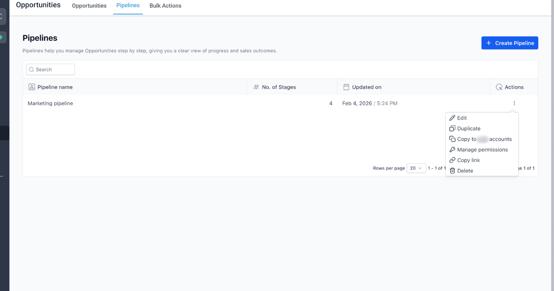Click the chain icon beside Copy link
The height and width of the screenshot is (291, 554).
452,160
